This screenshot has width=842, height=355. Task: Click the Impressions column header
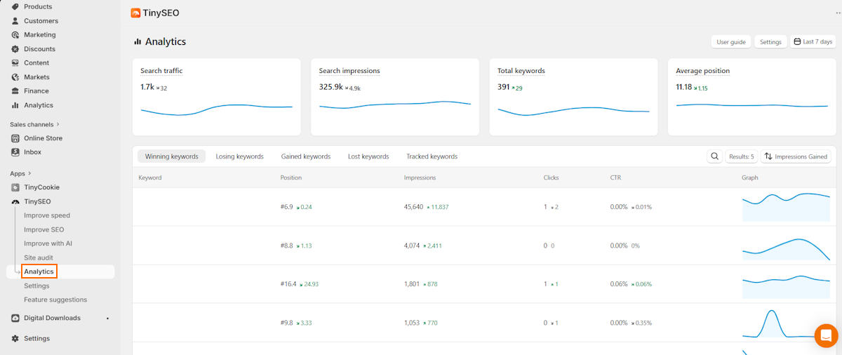point(420,177)
